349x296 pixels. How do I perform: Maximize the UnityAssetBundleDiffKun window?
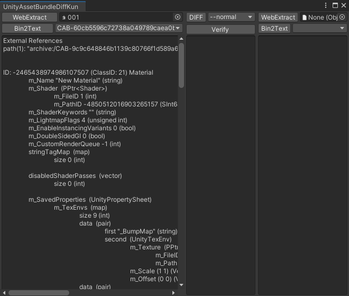335,5
